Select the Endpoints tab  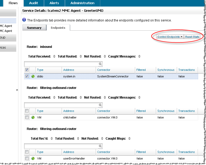click(58, 28)
